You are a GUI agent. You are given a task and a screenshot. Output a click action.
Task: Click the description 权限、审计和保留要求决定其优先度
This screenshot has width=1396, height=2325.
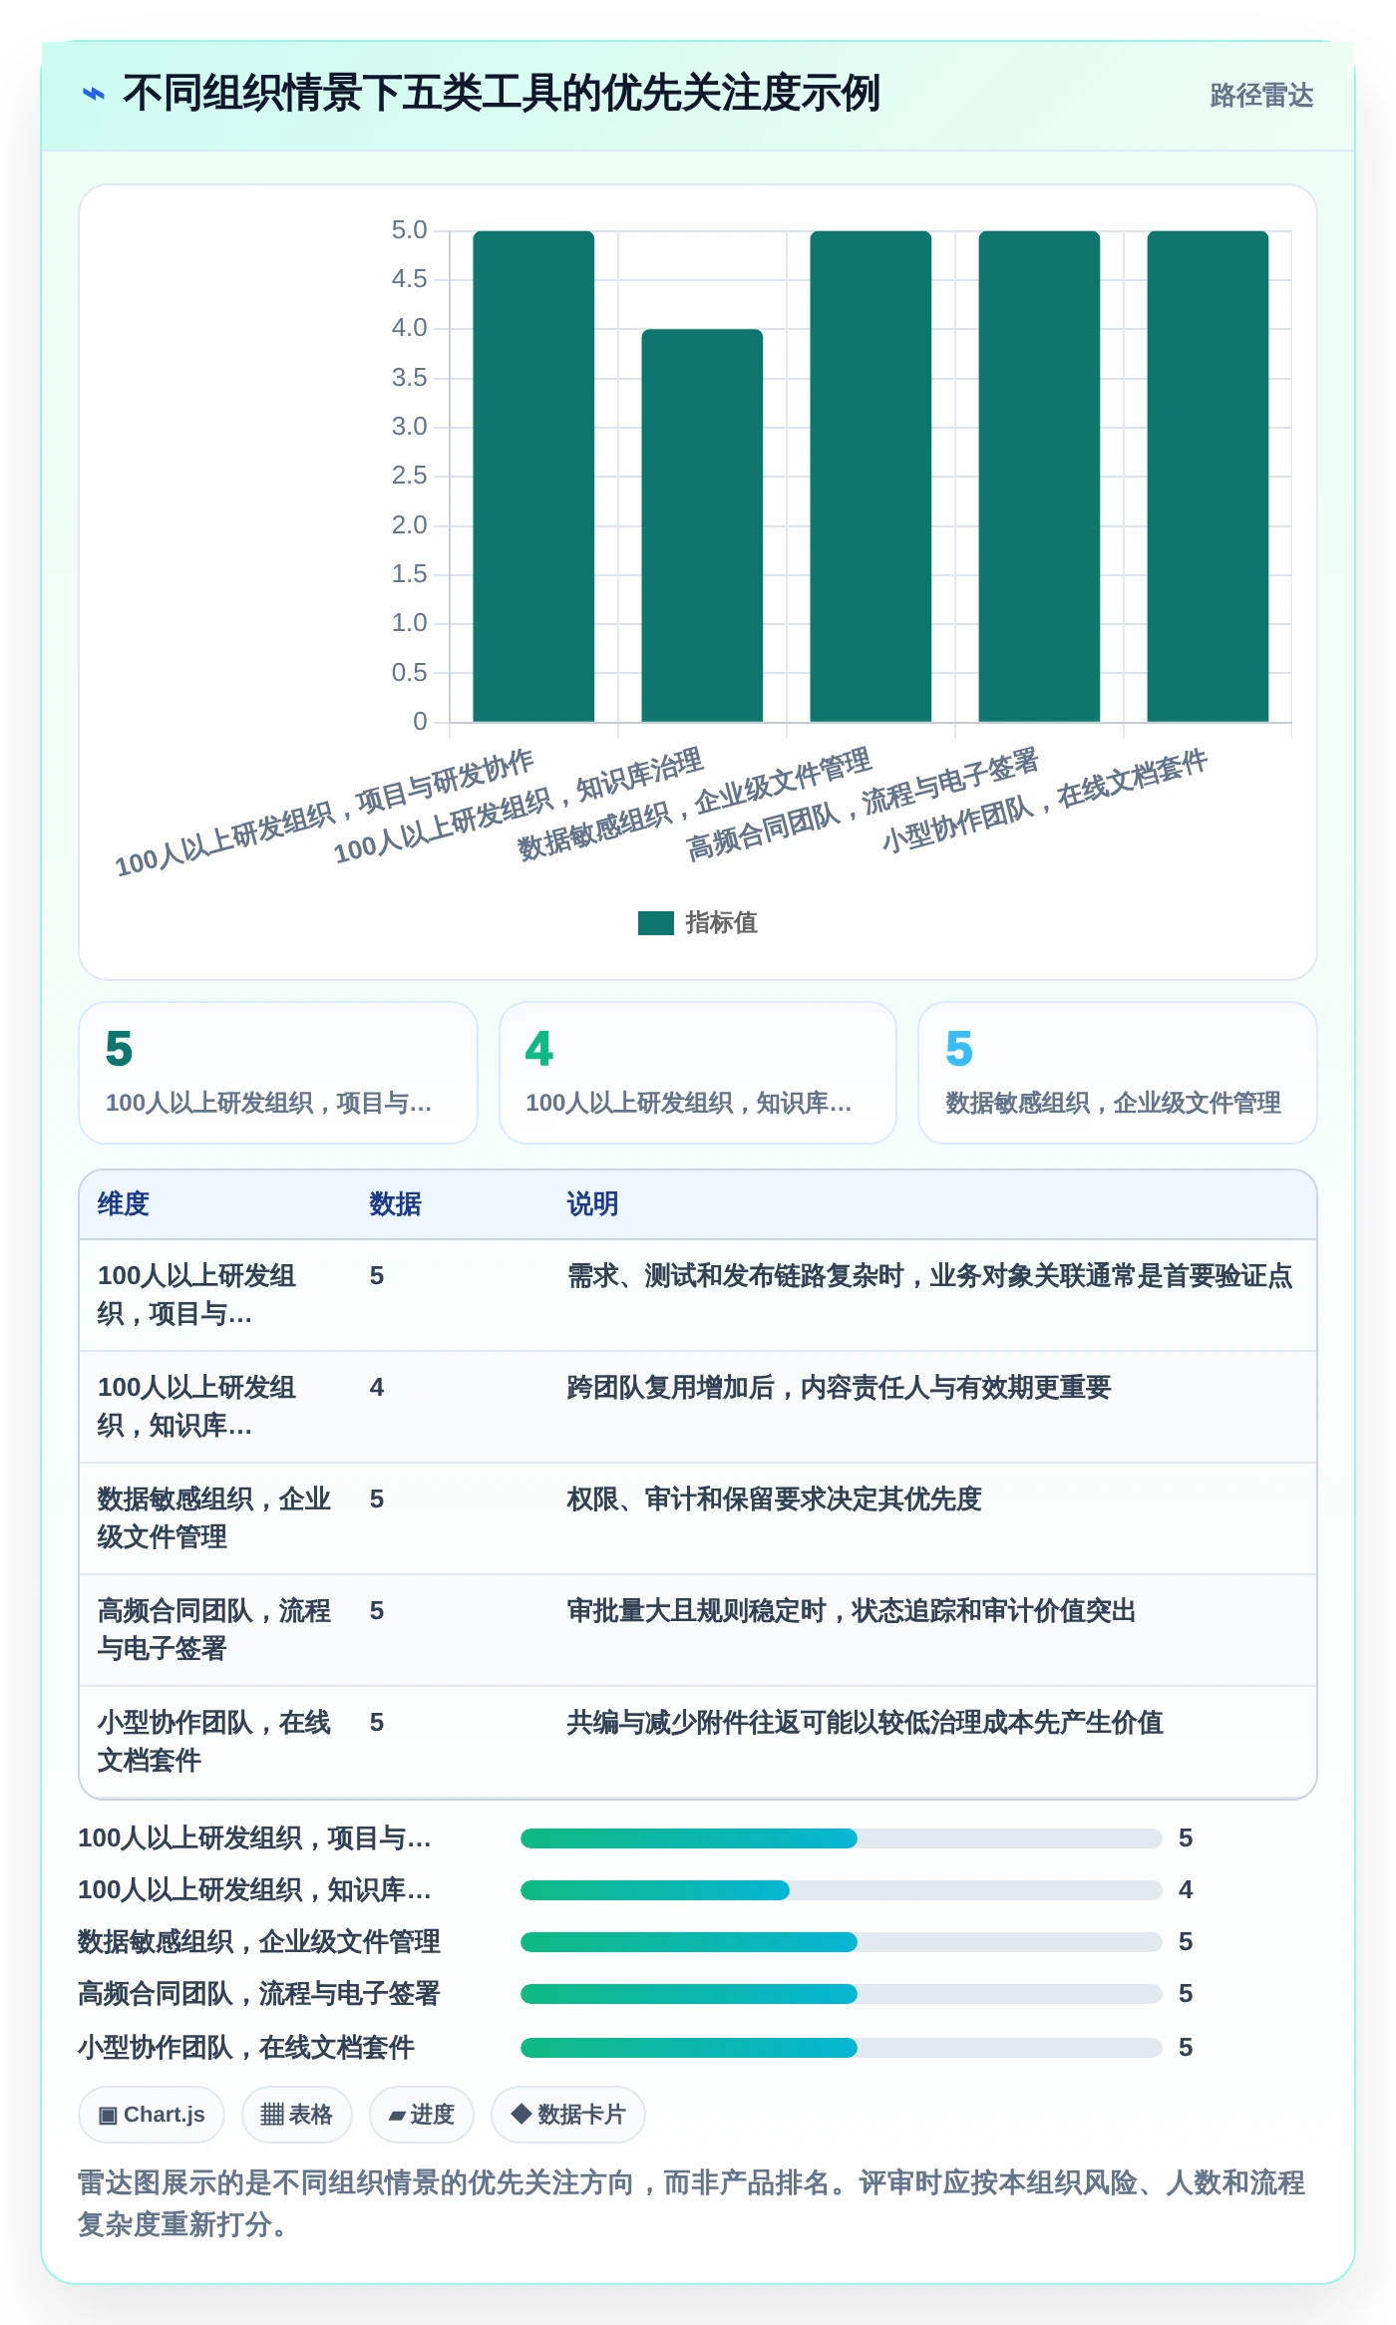click(775, 1499)
